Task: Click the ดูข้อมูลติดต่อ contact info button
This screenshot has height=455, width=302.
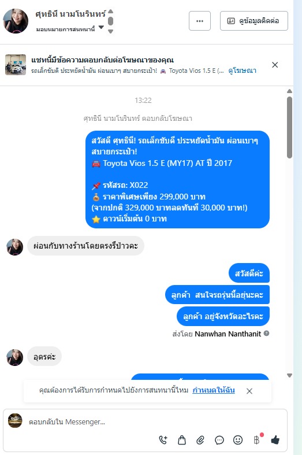Action: click(x=254, y=21)
